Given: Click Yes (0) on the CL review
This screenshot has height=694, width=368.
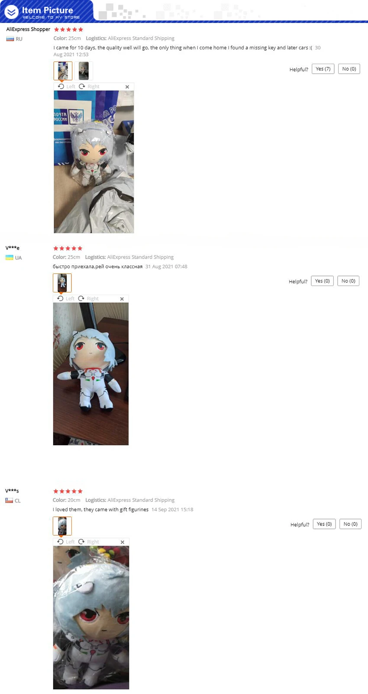Looking at the screenshot, I should tap(324, 524).
